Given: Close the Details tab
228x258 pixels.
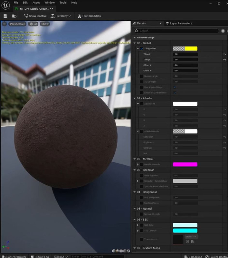Looking at the screenshot, I should point(161,23).
